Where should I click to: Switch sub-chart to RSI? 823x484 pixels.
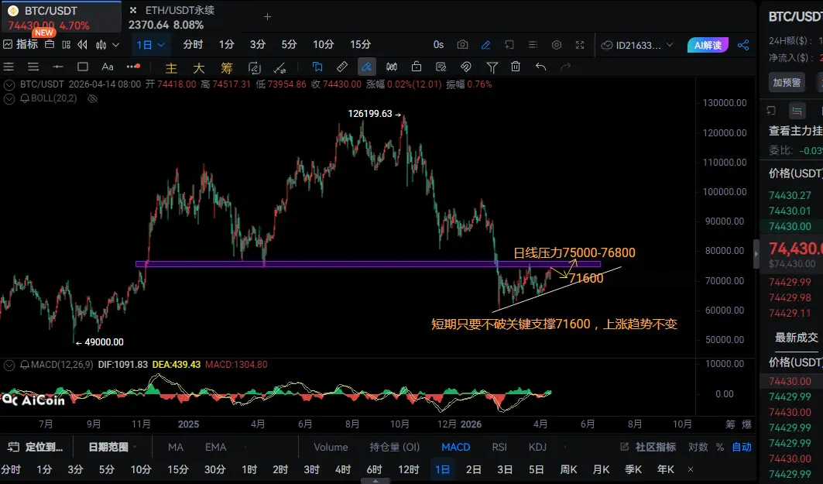click(499, 448)
